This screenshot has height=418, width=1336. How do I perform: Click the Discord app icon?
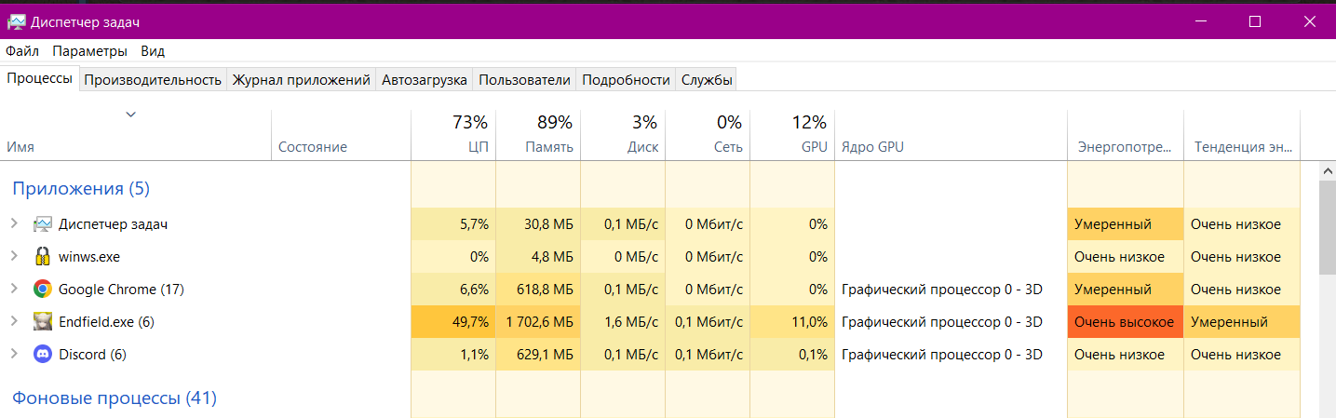42,355
